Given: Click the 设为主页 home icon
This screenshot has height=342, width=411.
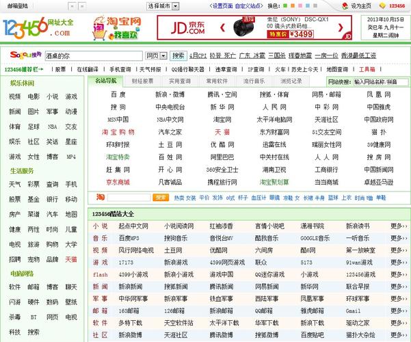Looking at the screenshot, I should click(345, 5).
